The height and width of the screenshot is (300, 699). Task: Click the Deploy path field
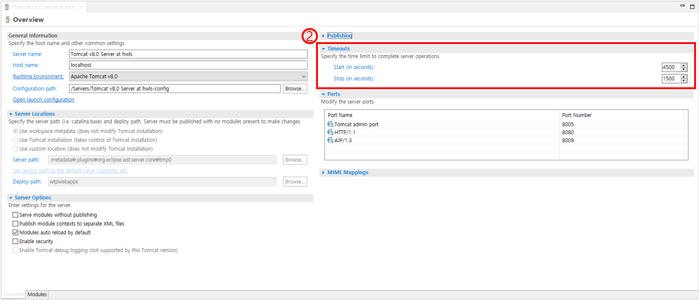(162, 182)
